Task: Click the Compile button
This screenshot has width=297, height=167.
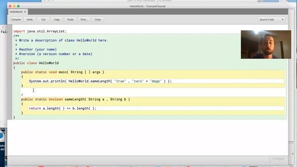Action: (16, 19)
